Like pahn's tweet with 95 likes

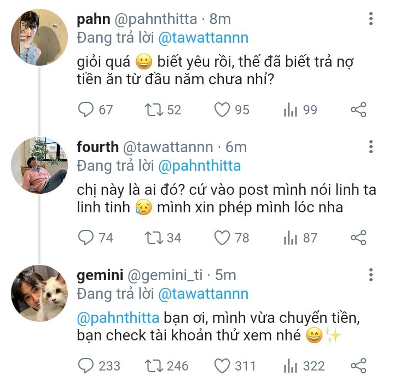(222, 110)
